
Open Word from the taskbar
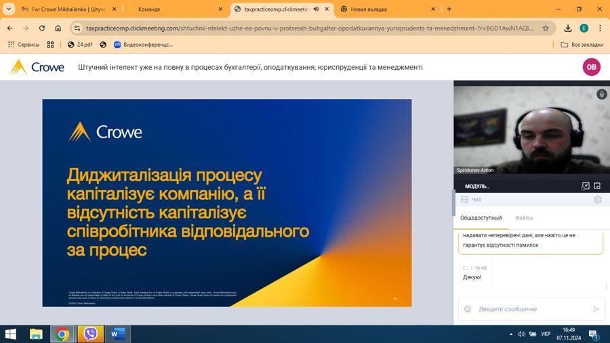point(117,334)
